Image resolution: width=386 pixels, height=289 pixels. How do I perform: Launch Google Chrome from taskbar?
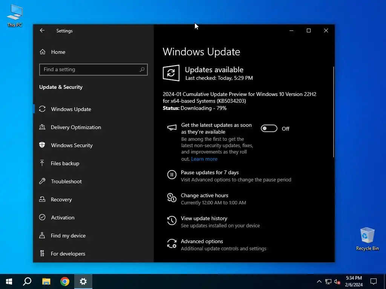point(65,281)
